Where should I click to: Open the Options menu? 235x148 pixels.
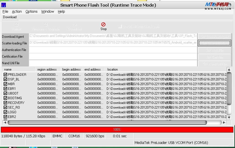click(31, 12)
